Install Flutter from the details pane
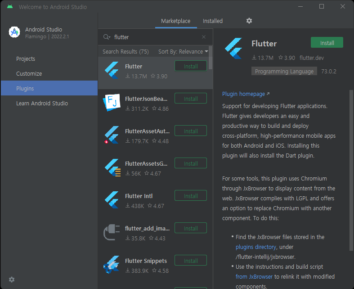 (x=327, y=42)
